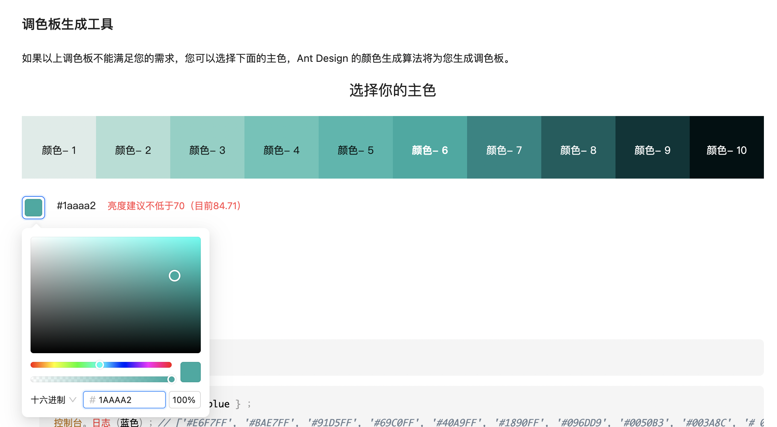Click the primary 颜色-6 swatch

click(x=430, y=147)
